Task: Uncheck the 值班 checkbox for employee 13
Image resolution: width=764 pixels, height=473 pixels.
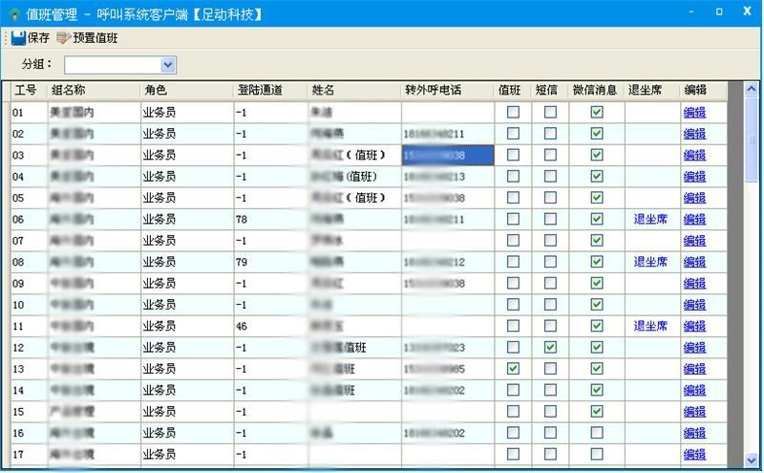Action: point(513,369)
